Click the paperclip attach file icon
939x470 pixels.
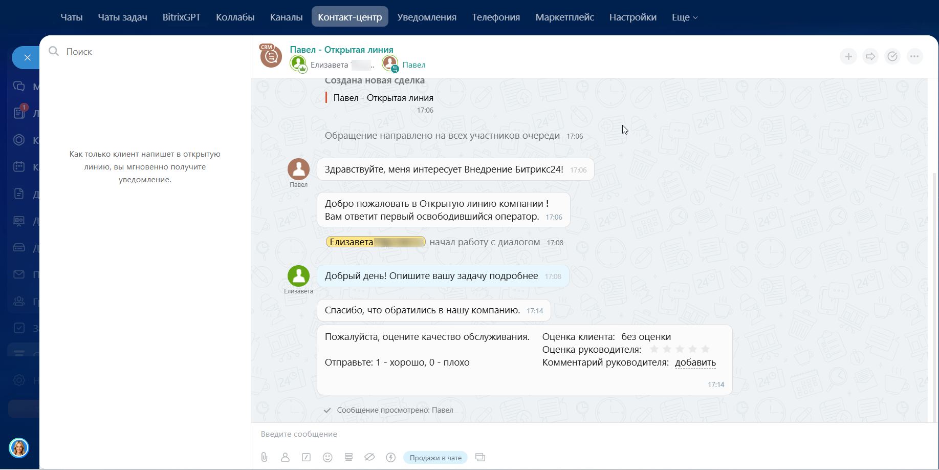[264, 457]
